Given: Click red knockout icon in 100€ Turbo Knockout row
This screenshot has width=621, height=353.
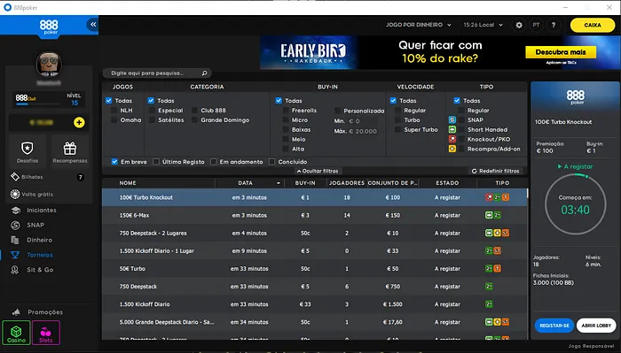Looking at the screenshot, I should click(x=489, y=197).
